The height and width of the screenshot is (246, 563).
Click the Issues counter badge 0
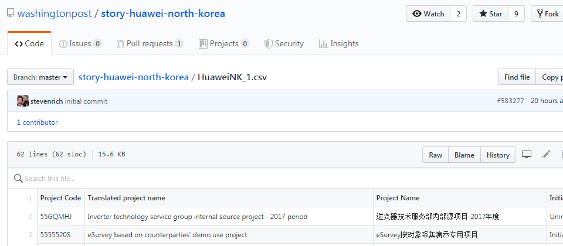(x=97, y=44)
